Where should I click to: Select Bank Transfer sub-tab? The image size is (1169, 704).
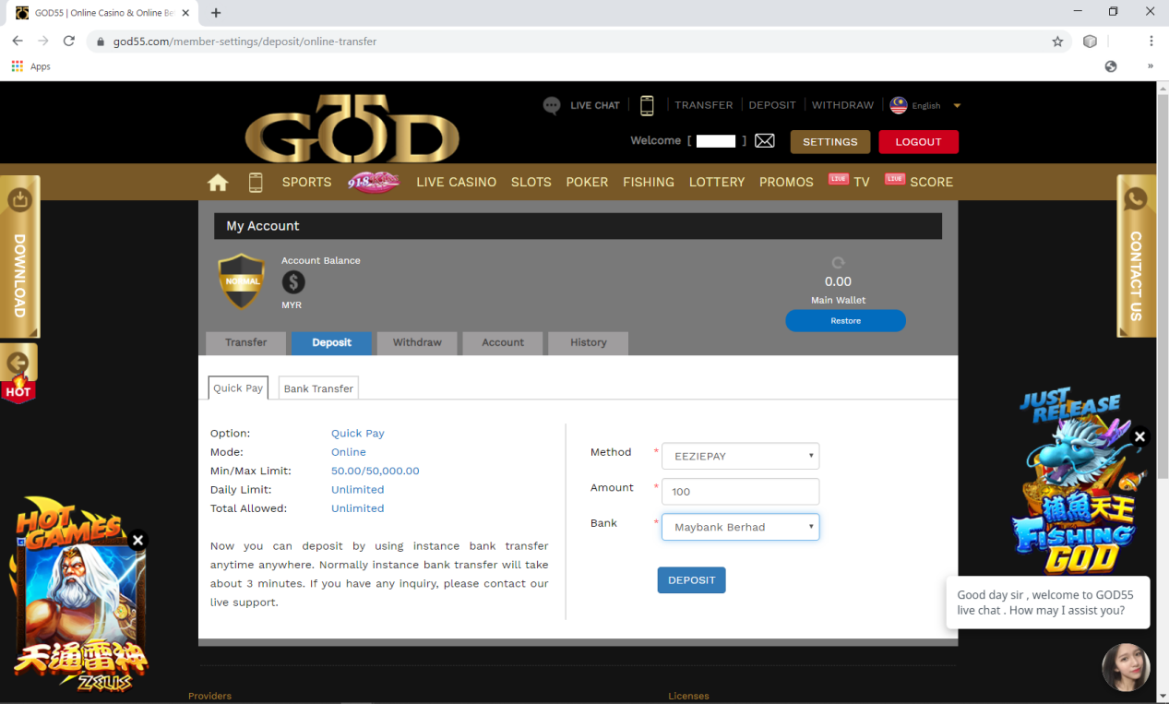[x=318, y=388]
